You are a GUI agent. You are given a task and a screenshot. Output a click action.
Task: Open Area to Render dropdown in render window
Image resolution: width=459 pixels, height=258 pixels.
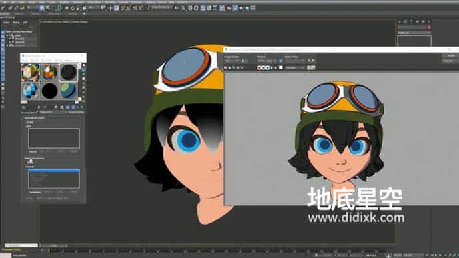click(x=233, y=61)
